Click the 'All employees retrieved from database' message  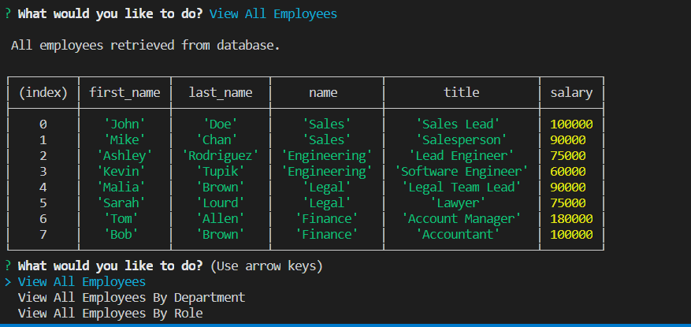click(146, 46)
